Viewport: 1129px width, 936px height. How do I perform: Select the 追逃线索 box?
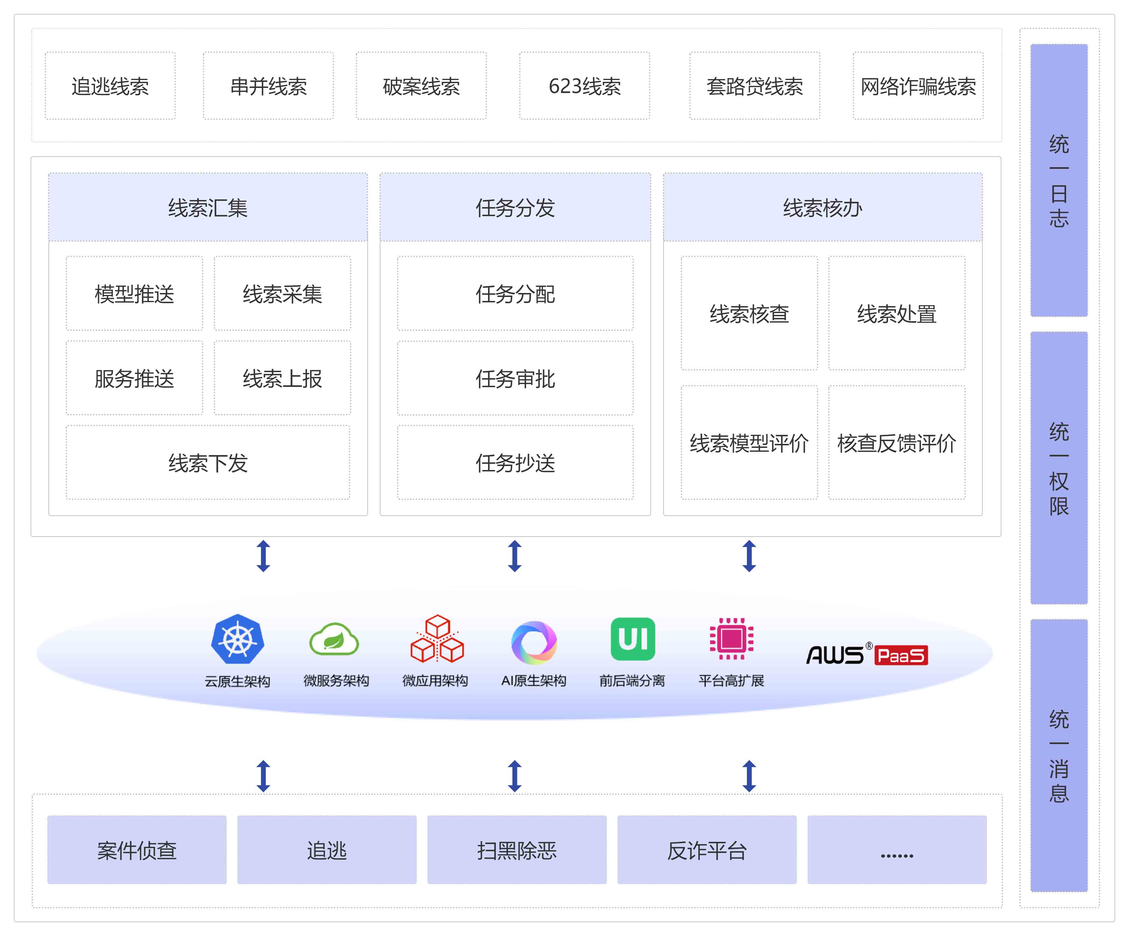tap(110, 86)
